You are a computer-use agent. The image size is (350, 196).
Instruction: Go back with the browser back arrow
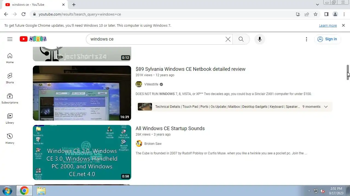(6, 14)
